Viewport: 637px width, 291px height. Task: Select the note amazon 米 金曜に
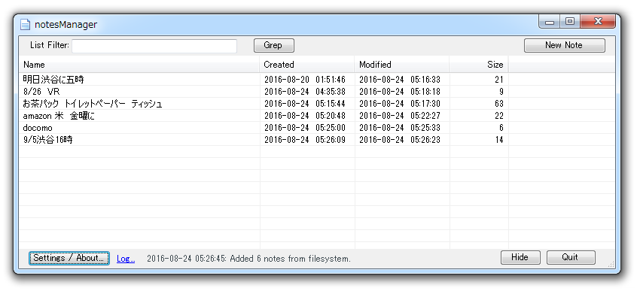[x=59, y=116]
